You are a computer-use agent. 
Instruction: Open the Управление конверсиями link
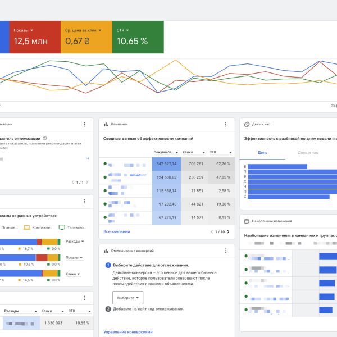click(x=128, y=332)
